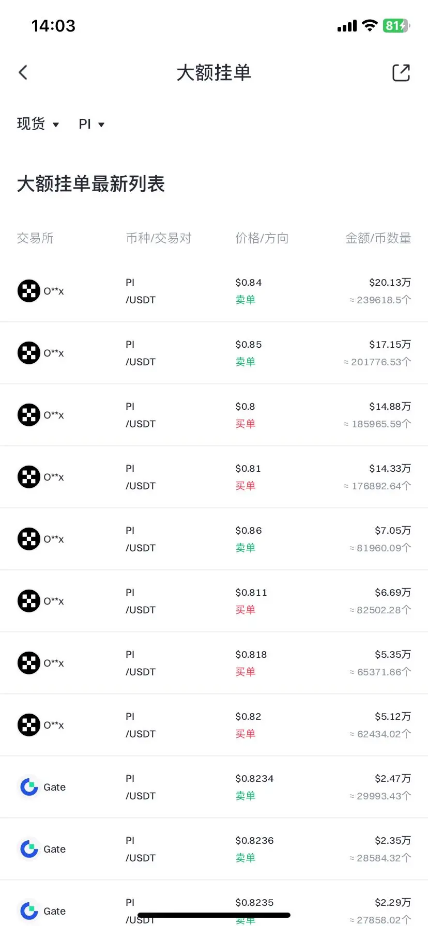Open the $0.811 buy order row
The width and height of the screenshot is (428, 926).
tap(214, 601)
